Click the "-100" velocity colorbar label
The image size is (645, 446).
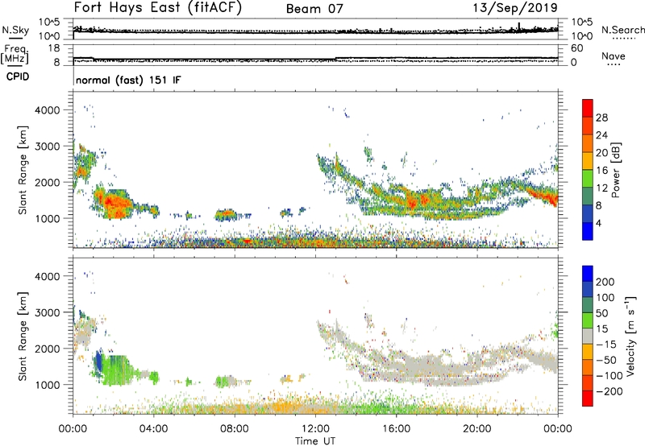610,376
